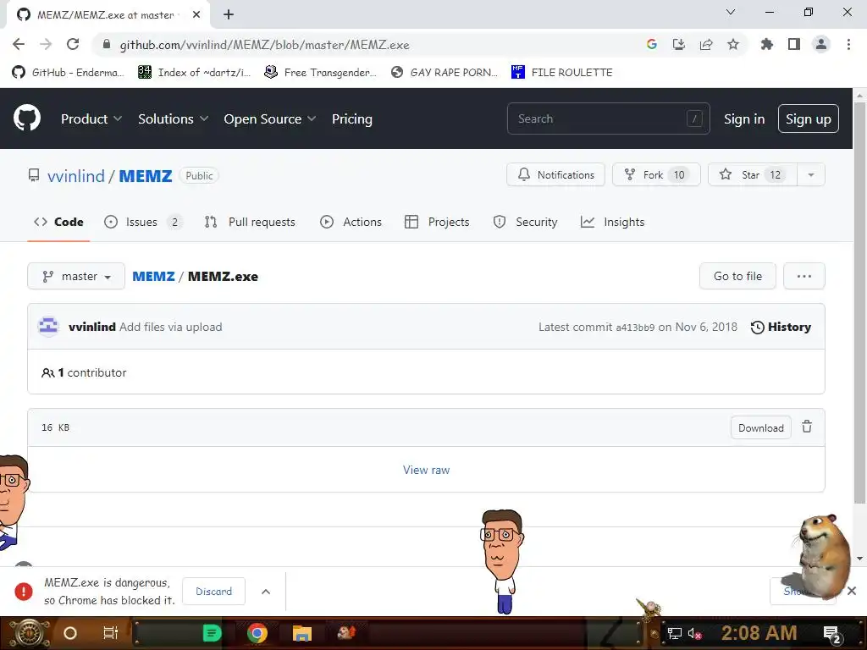Click the Notifications button
The image size is (867, 650).
(555, 174)
